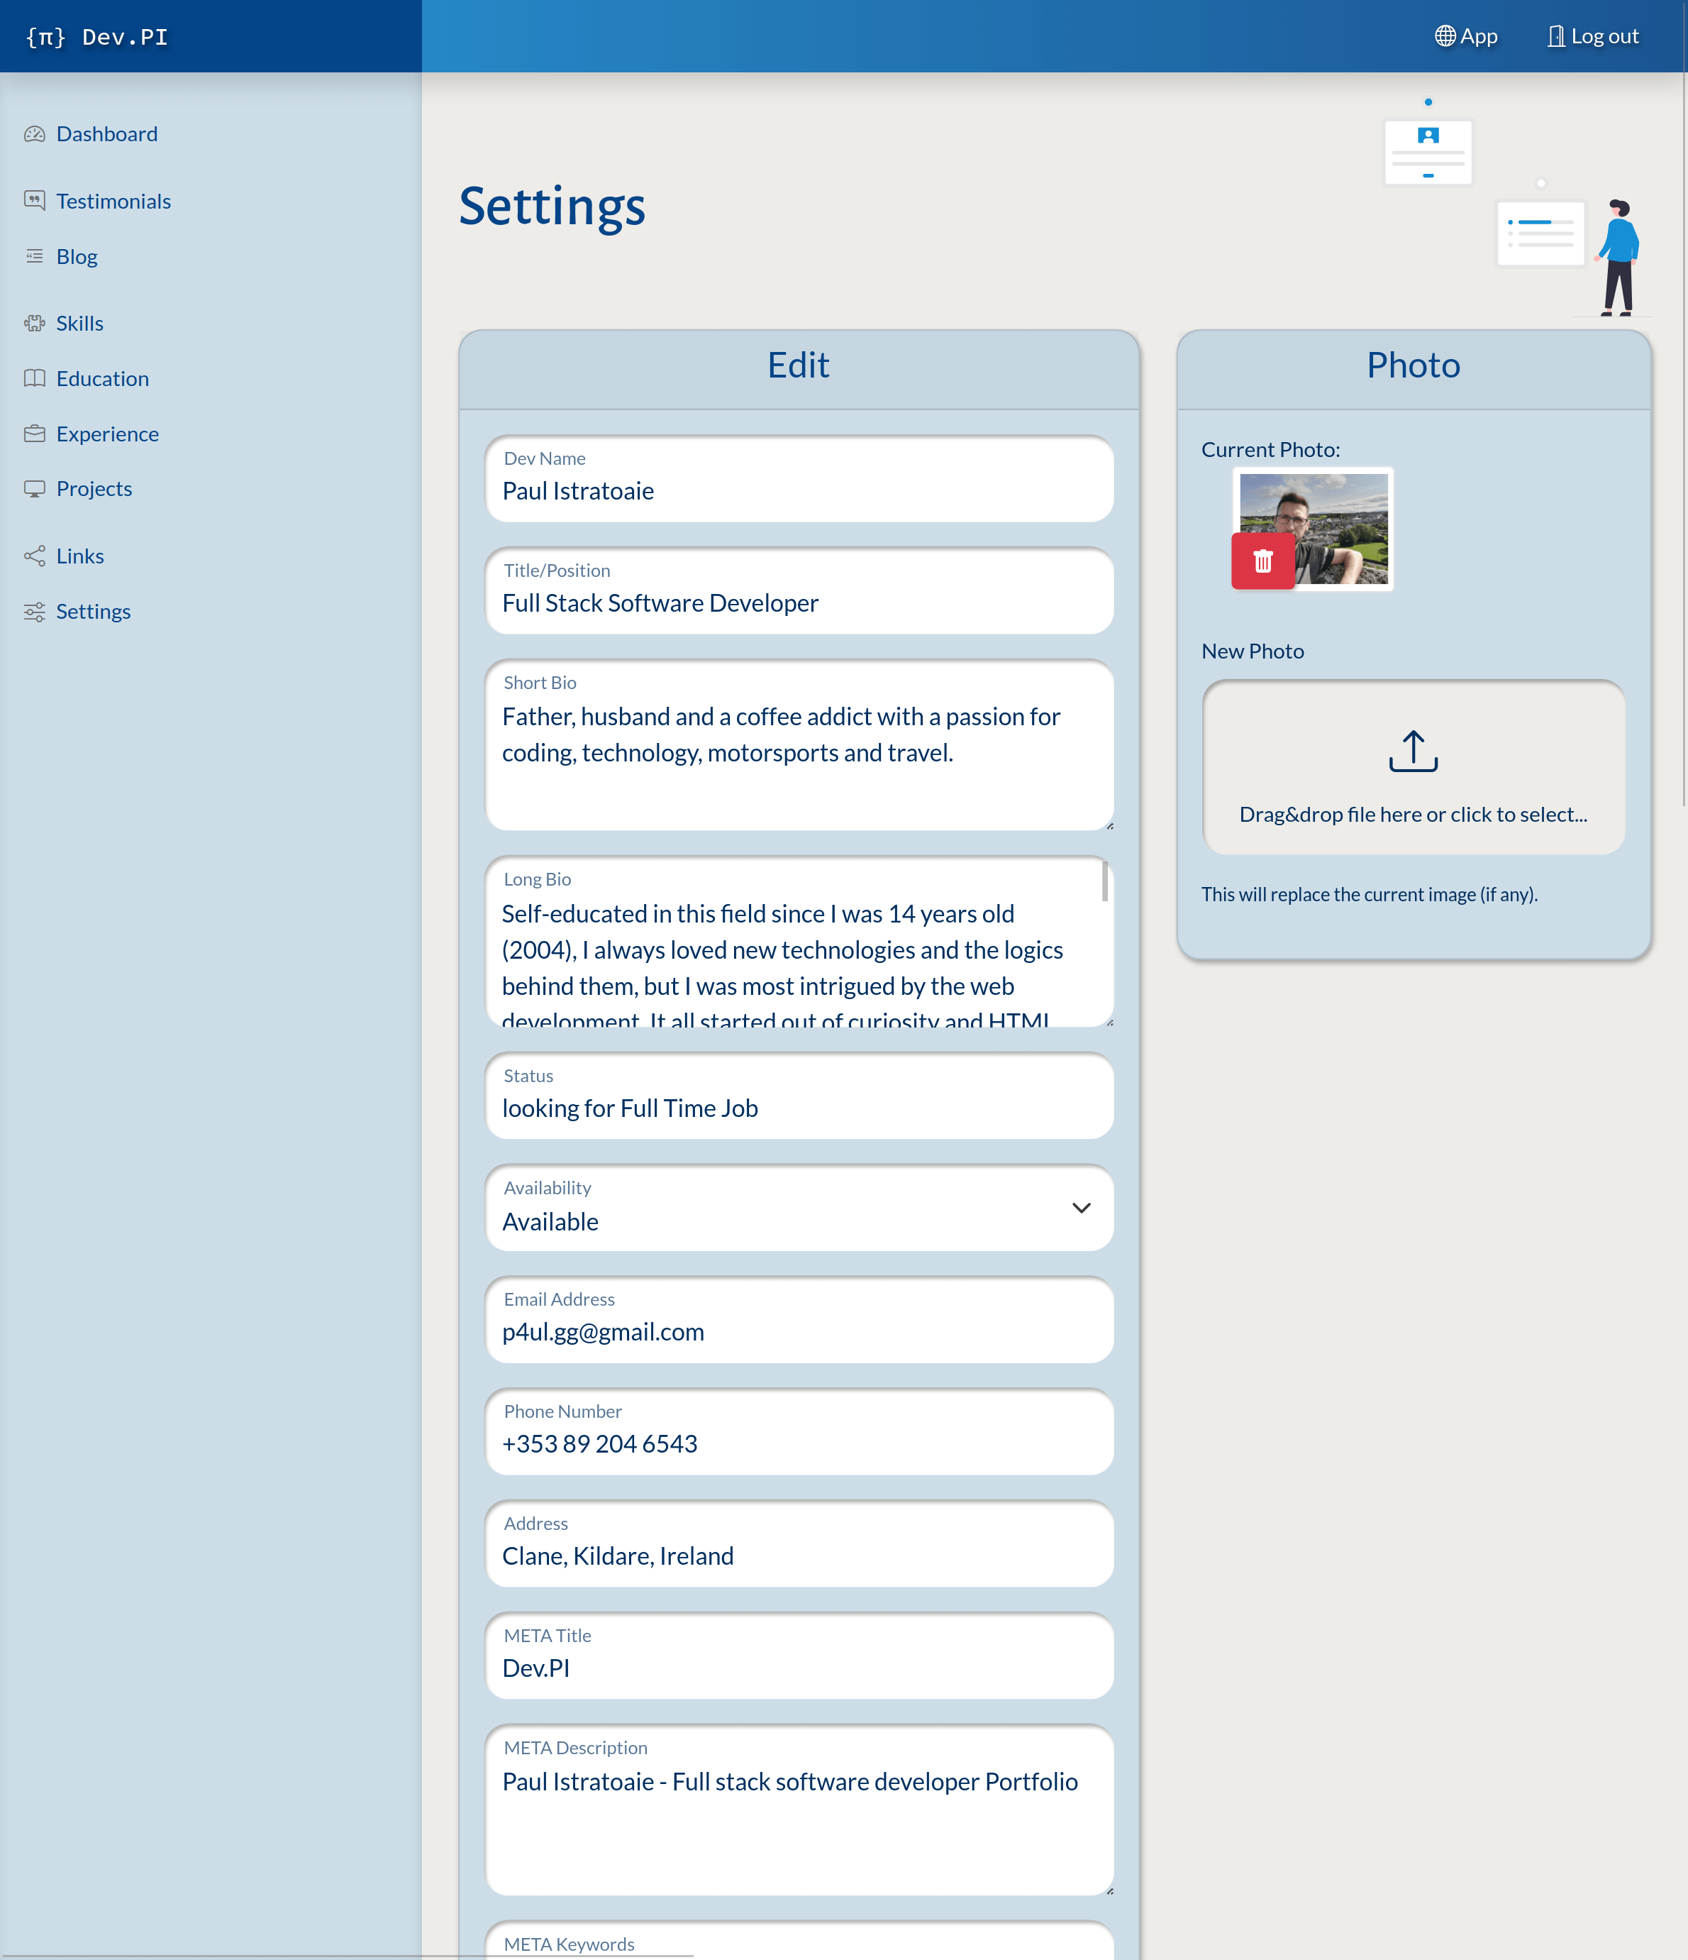Click the META Title field
This screenshot has width=1688, height=1960.
(x=799, y=1656)
